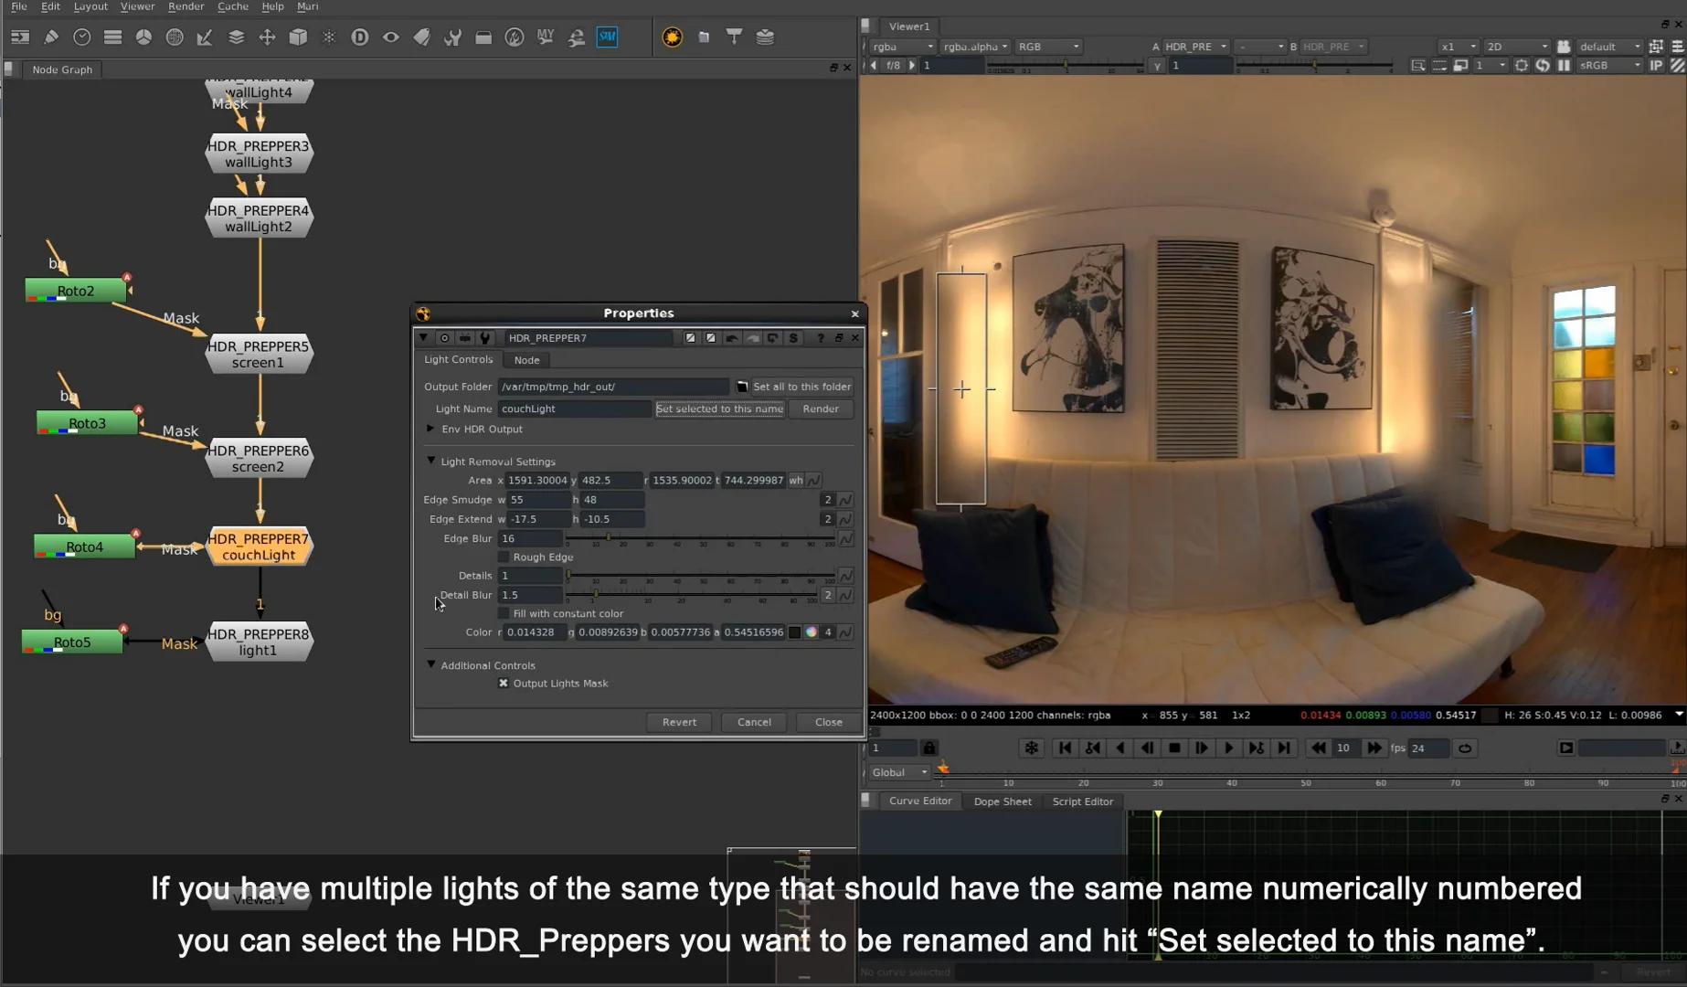Click the help question mark in Properties
1687x987 pixels.
820,338
